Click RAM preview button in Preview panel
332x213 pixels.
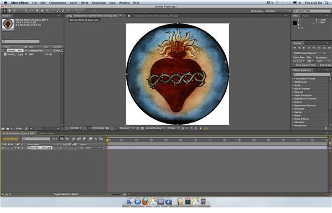click(x=329, y=48)
